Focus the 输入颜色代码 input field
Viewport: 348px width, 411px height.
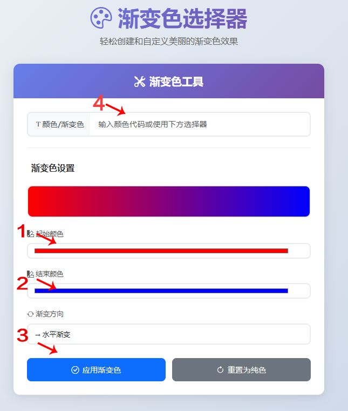200,124
